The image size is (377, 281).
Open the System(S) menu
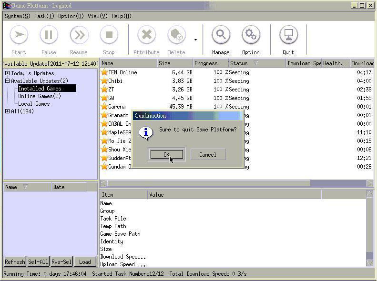18,16
